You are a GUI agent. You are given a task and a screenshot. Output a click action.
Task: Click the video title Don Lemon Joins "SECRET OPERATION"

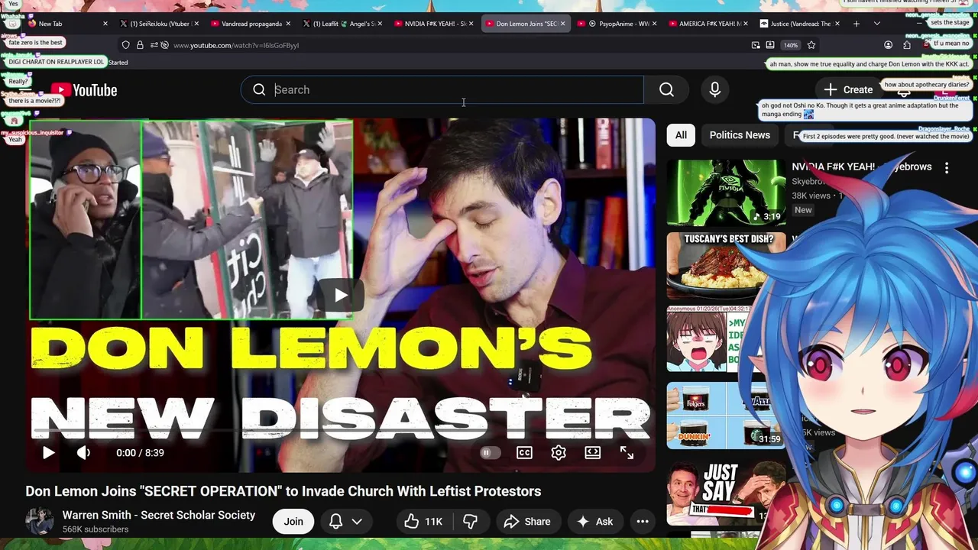pos(283,491)
